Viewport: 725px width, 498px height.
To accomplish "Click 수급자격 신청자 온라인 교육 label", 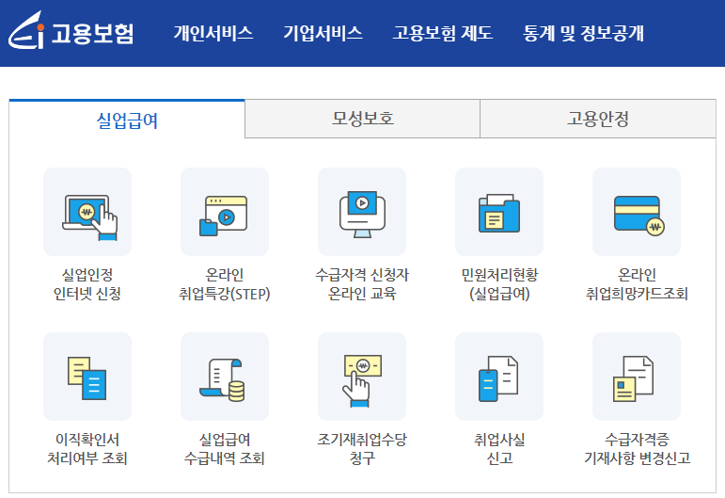I will coord(362,284).
